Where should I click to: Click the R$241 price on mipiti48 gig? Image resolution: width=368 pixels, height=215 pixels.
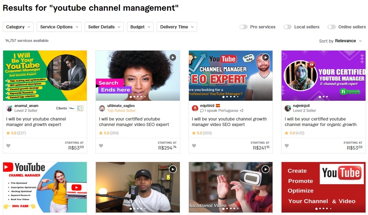261,148
